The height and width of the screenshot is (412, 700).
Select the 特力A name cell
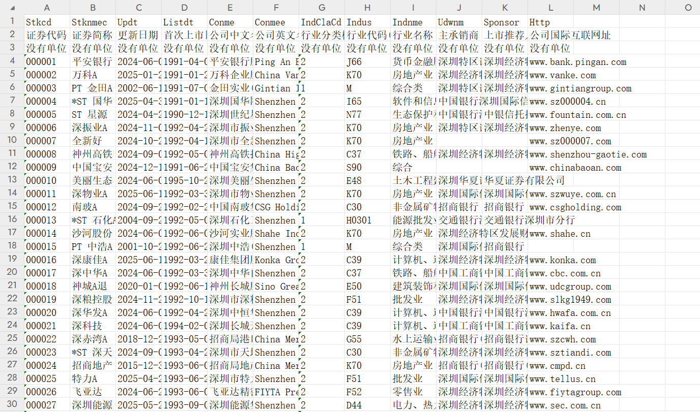(93, 378)
